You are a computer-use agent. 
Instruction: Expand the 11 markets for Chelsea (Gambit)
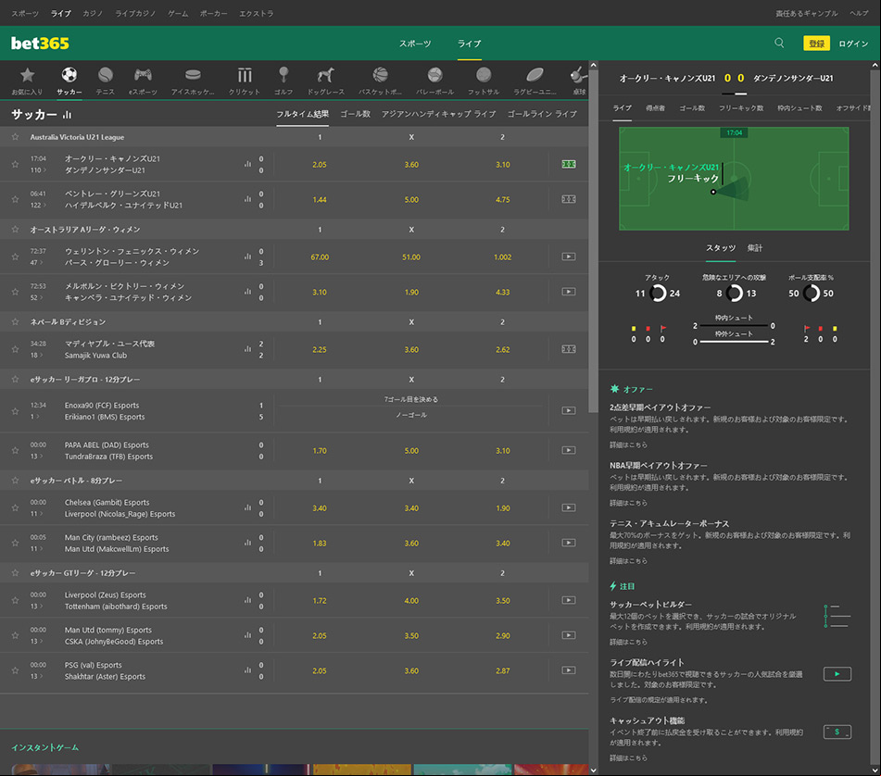pyautogui.click(x=37, y=514)
